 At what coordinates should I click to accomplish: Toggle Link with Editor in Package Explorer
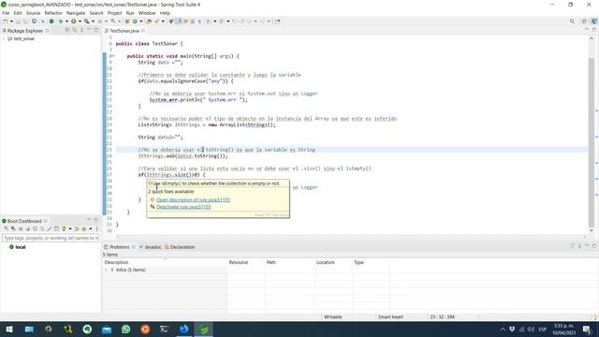(x=75, y=30)
